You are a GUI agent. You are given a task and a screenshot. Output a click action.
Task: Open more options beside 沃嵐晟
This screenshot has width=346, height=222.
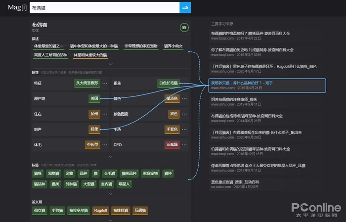click(184, 145)
